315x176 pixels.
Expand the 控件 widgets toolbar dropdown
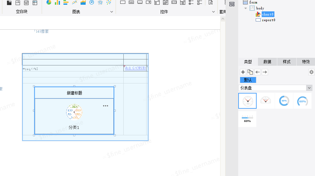[213, 12]
